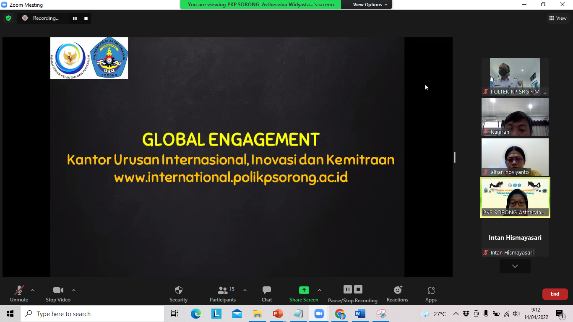Open Zoom Apps
The image size is (573, 322).
click(431, 290)
